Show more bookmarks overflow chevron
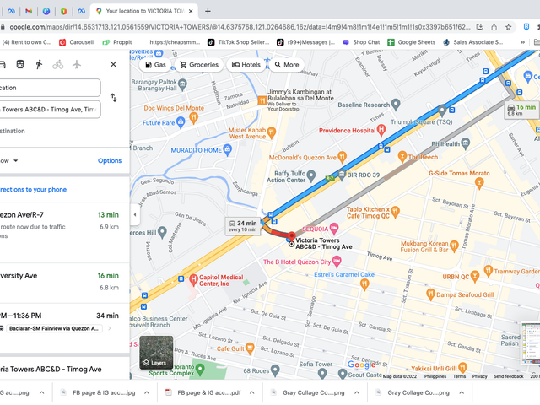This screenshot has width=540, height=405. (523, 42)
